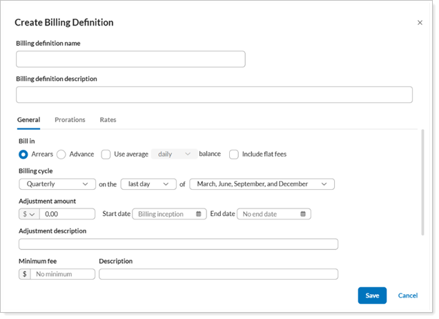Screen dimensions: 439x319
Task: Click the Save button
Action: (x=372, y=296)
